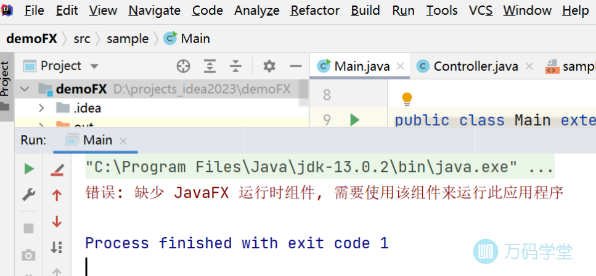Rerun Main using the green play icon

click(28, 169)
